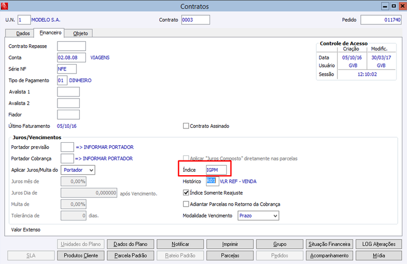
Task: Click the Dados do Plano button
Action: coord(131,244)
